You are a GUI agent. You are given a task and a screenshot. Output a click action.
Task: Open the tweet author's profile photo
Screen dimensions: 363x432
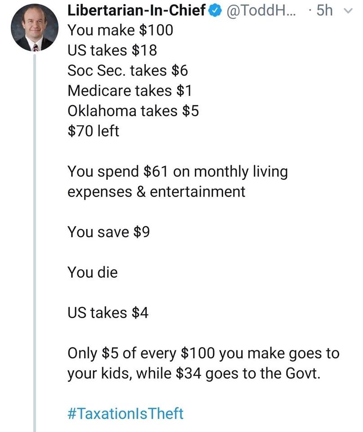coord(35,27)
